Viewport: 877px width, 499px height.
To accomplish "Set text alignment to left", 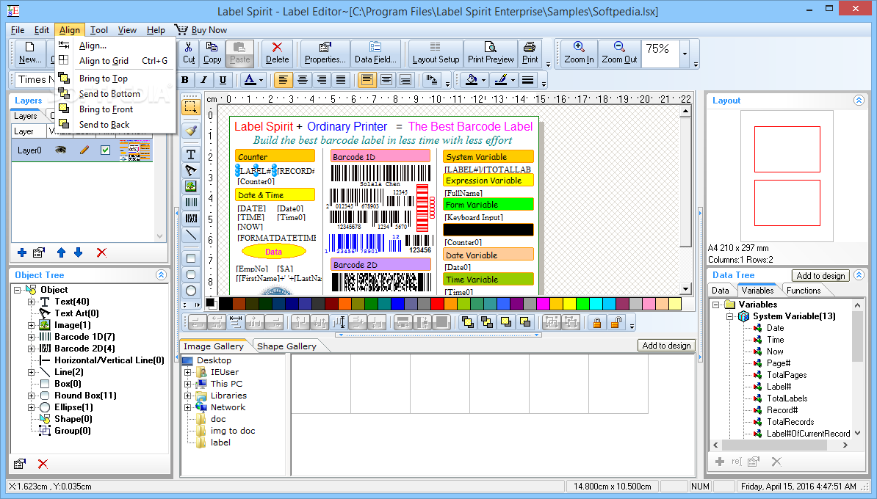I will pos(283,80).
